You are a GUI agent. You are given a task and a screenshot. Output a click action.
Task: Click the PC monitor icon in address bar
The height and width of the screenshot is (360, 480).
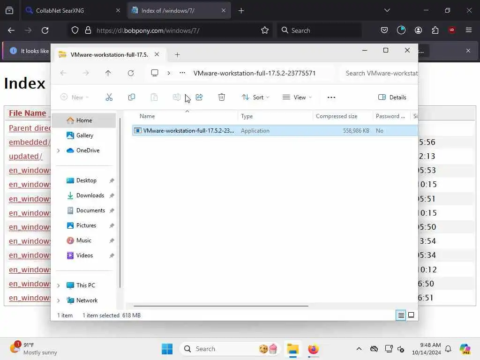(155, 73)
